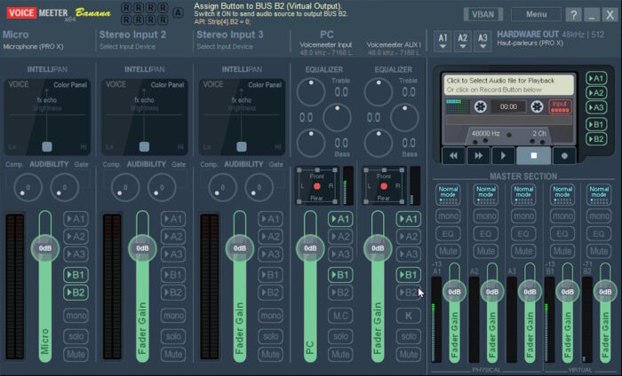Route cassette playback to A3
The image size is (622, 376).
click(x=596, y=107)
